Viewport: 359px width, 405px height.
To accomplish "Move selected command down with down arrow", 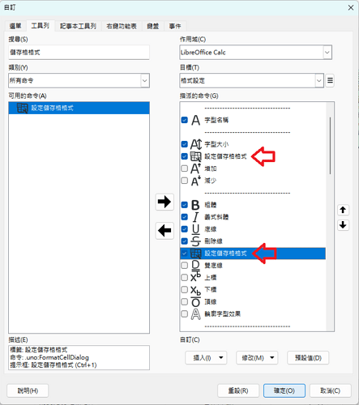I will [343, 224].
